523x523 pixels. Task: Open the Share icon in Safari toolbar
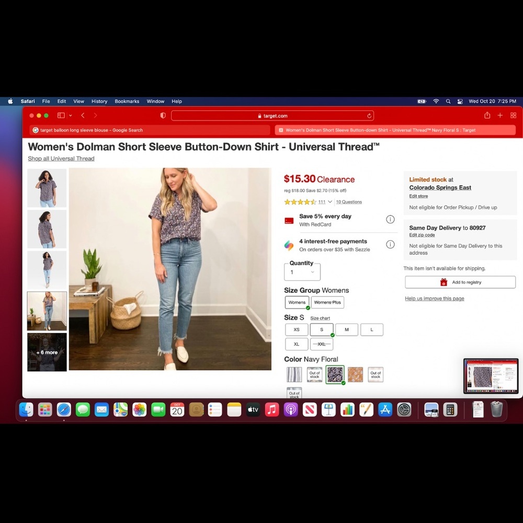point(487,116)
